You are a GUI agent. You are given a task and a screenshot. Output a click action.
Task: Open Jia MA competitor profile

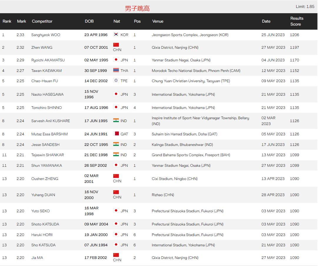37,258
